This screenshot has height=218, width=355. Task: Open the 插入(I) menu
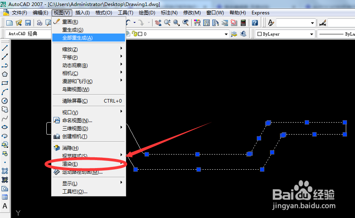pos(82,13)
